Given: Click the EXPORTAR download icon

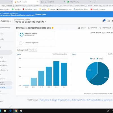Looking at the screenshot, I should pos(89,28).
